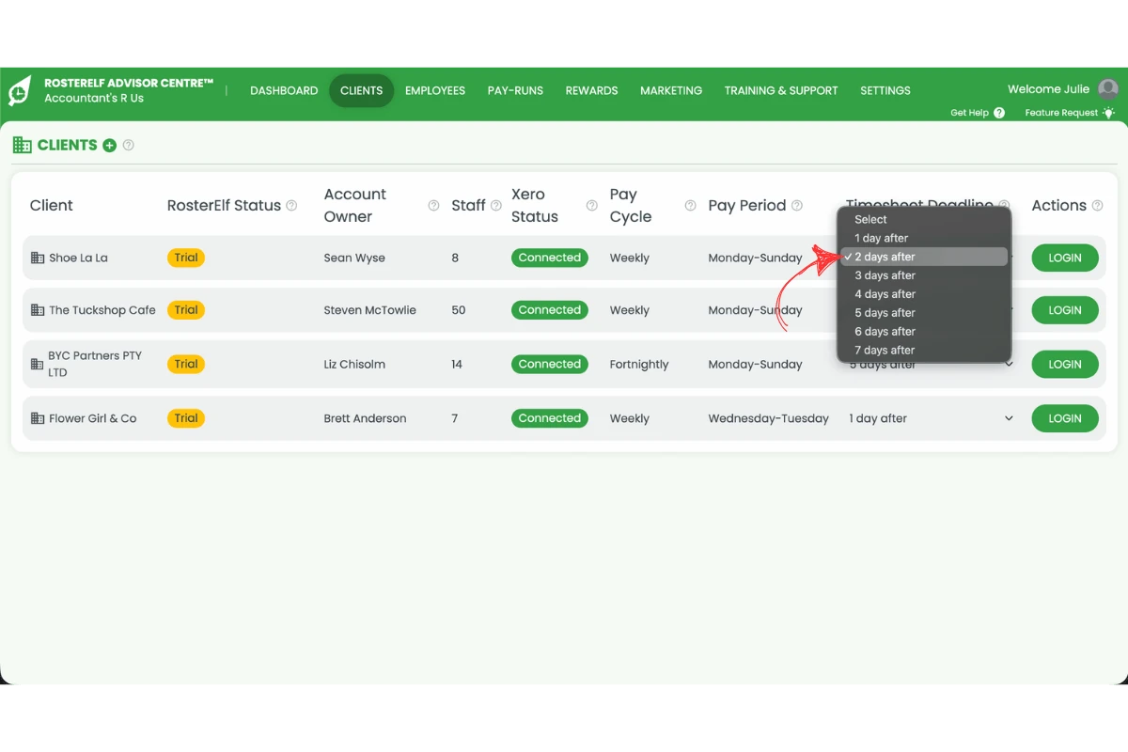The width and height of the screenshot is (1128, 752).
Task: Click help icon beside Clients heading
Action: pos(129,146)
